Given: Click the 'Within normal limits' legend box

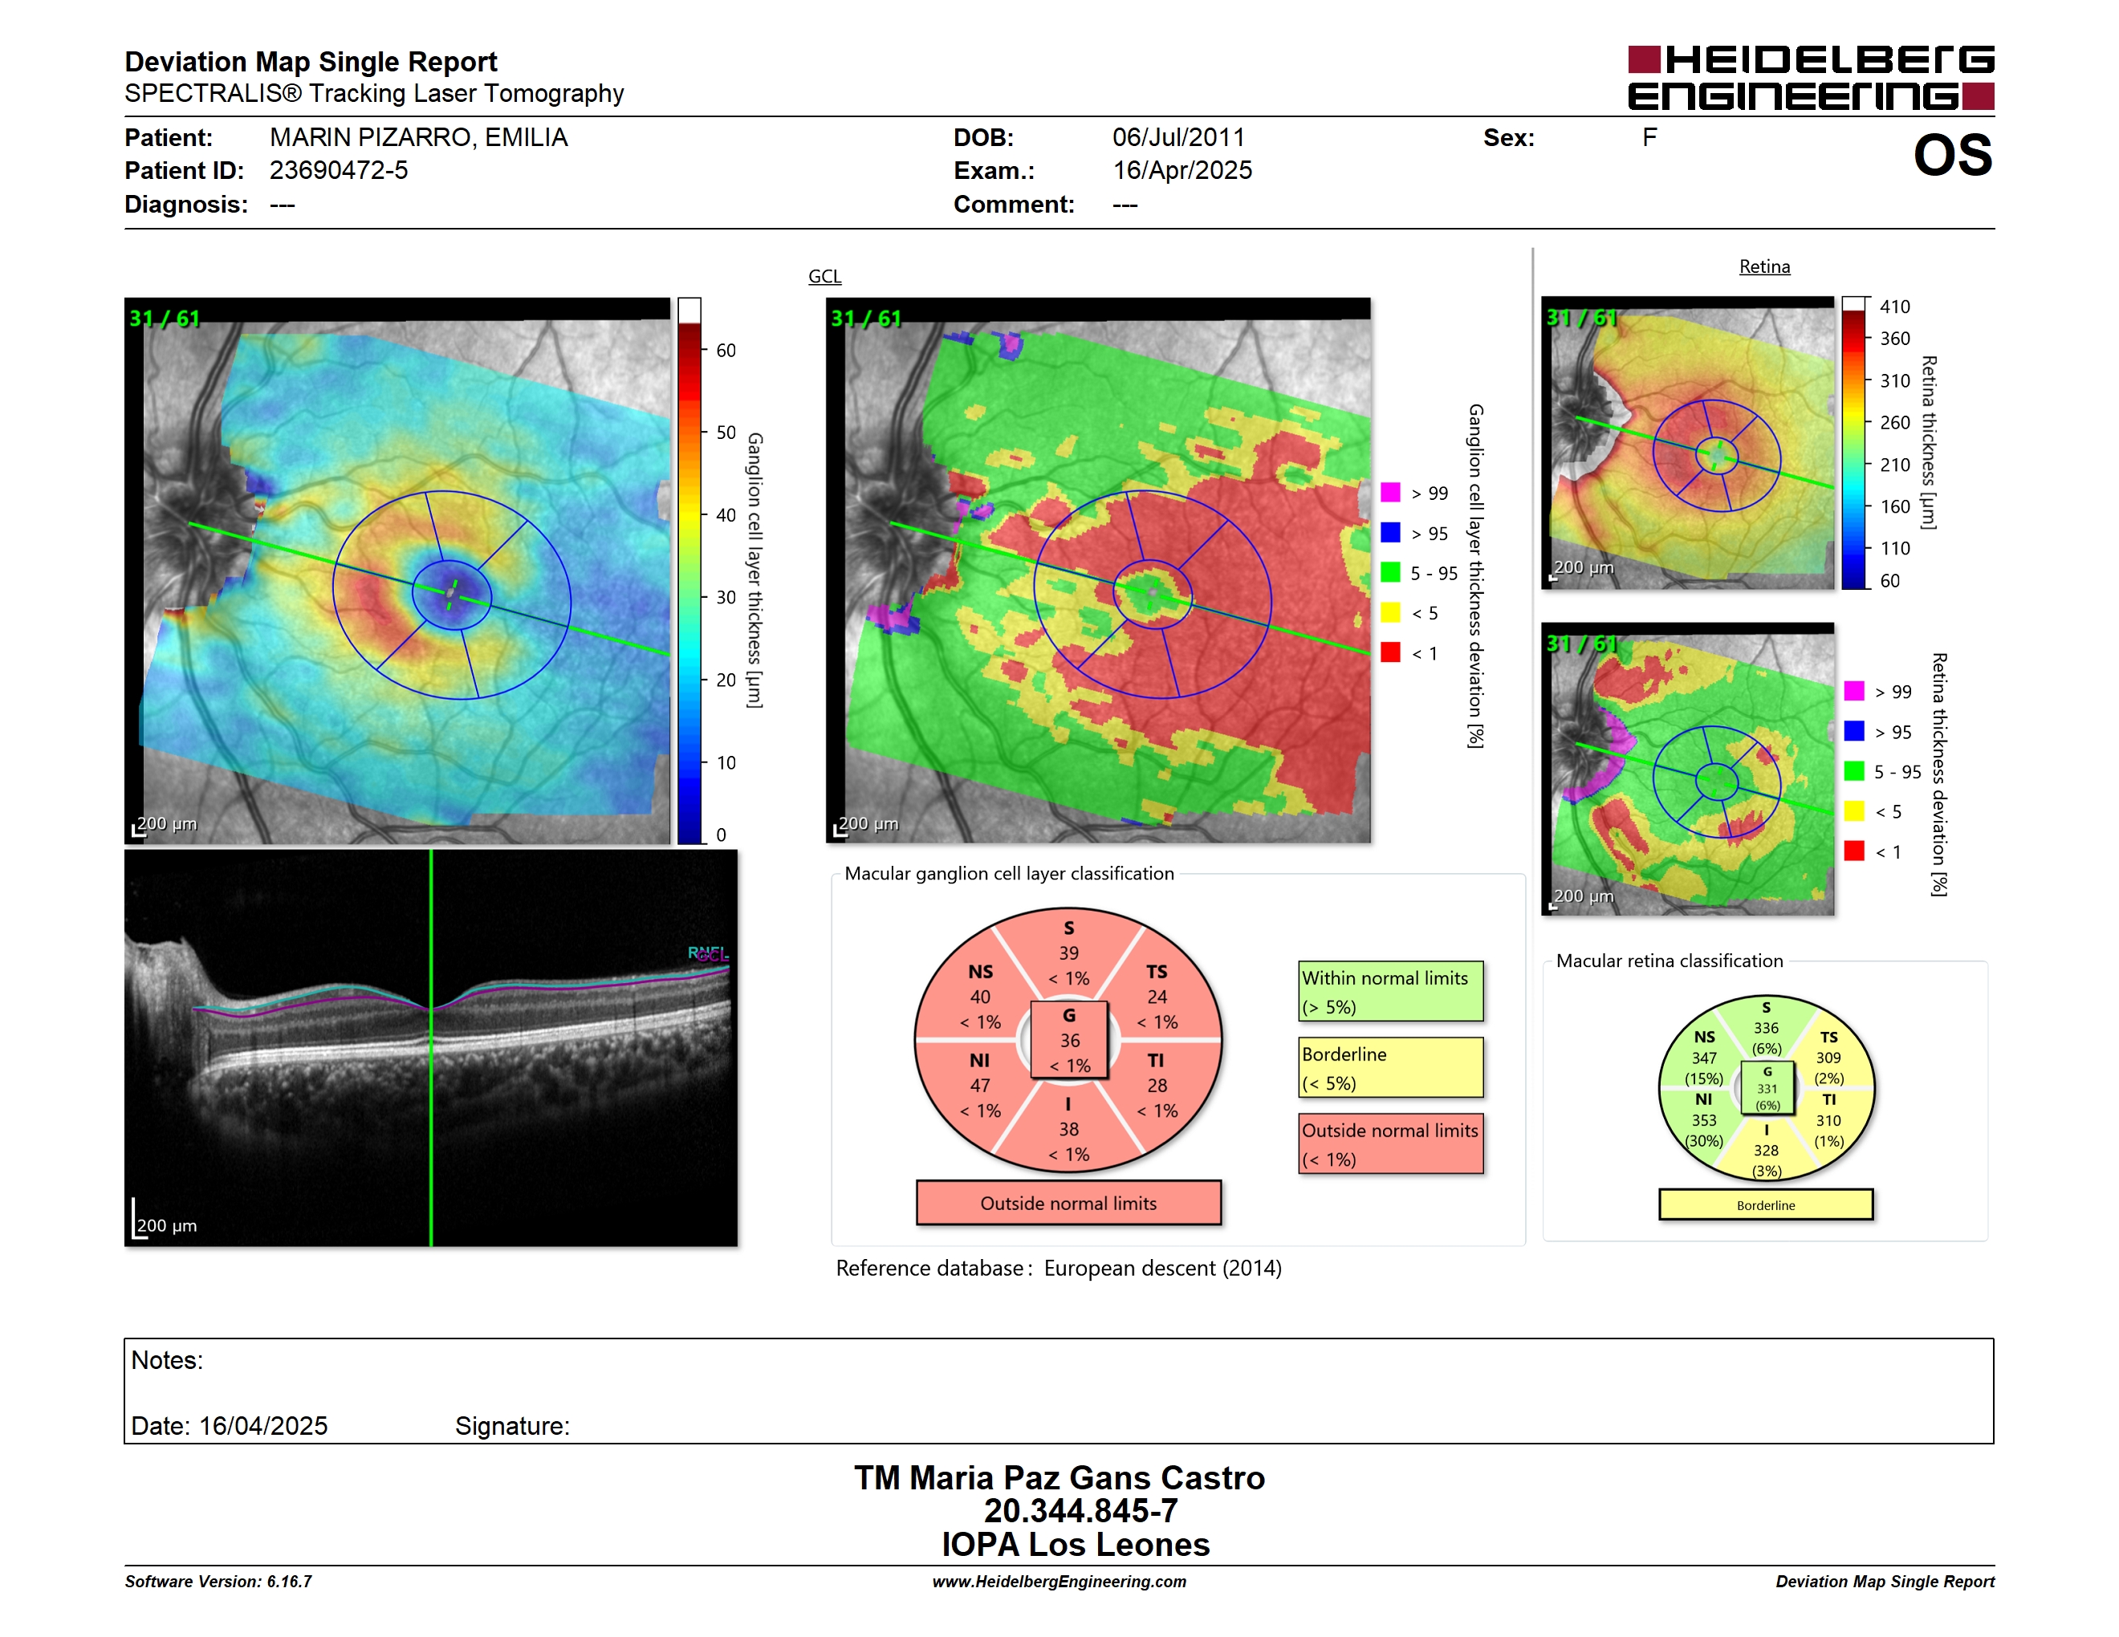Looking at the screenshot, I should tap(1390, 991).
